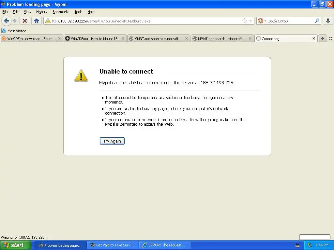Open the History menu
This screenshot has height=250, width=334.
pyautogui.click(x=41, y=12)
